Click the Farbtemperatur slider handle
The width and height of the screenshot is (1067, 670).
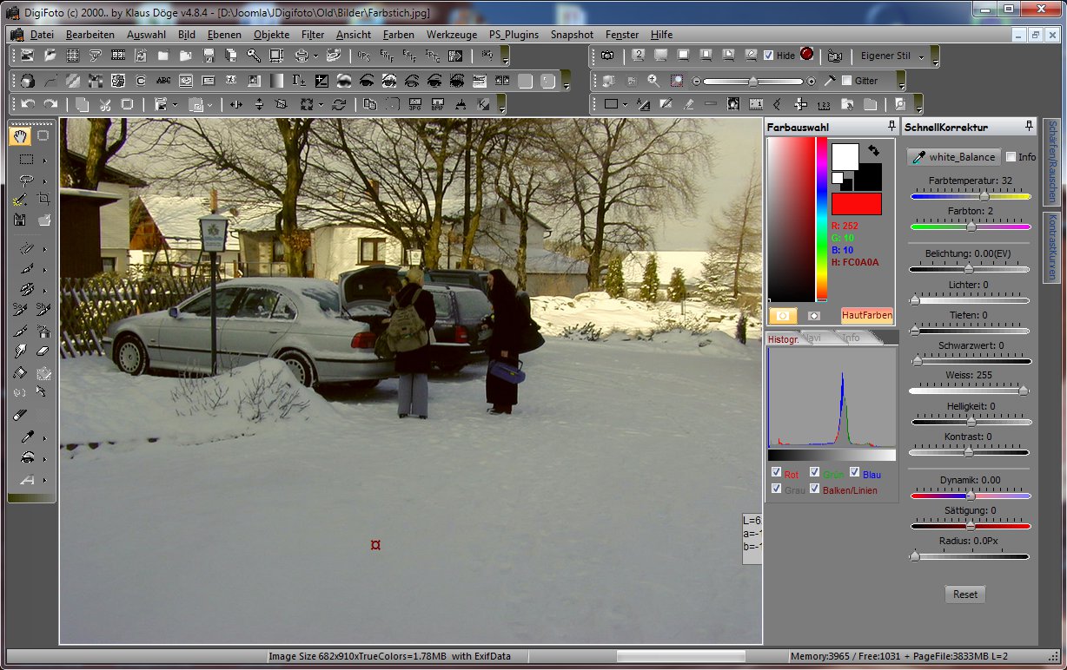(984, 196)
